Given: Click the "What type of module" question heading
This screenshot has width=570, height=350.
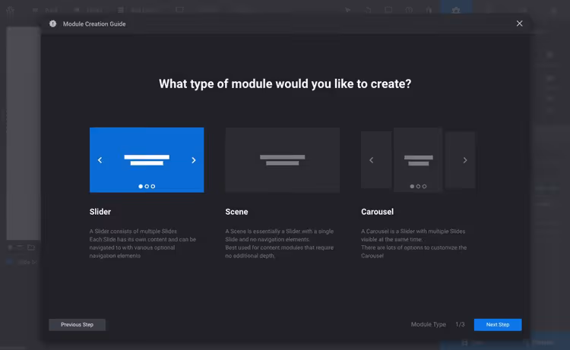Looking at the screenshot, I should 285,84.
